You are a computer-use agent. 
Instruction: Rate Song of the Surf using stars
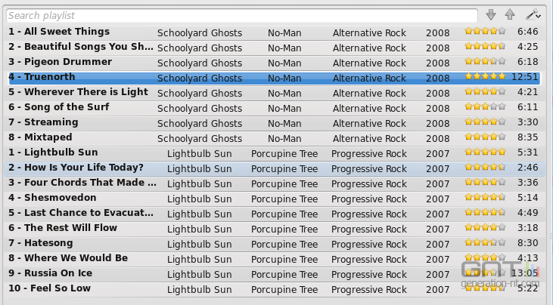tap(485, 107)
